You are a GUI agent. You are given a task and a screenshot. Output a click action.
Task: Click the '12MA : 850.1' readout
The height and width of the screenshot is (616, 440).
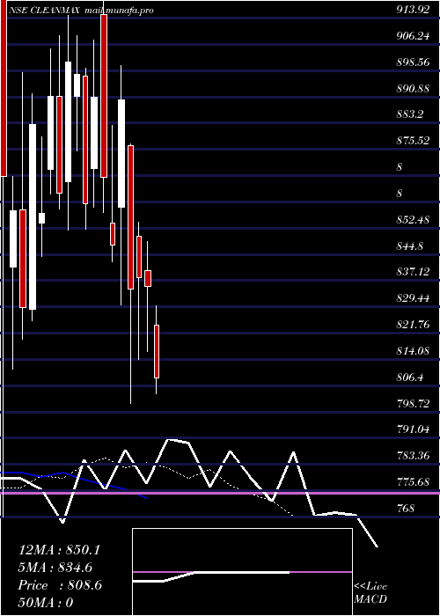(59, 550)
